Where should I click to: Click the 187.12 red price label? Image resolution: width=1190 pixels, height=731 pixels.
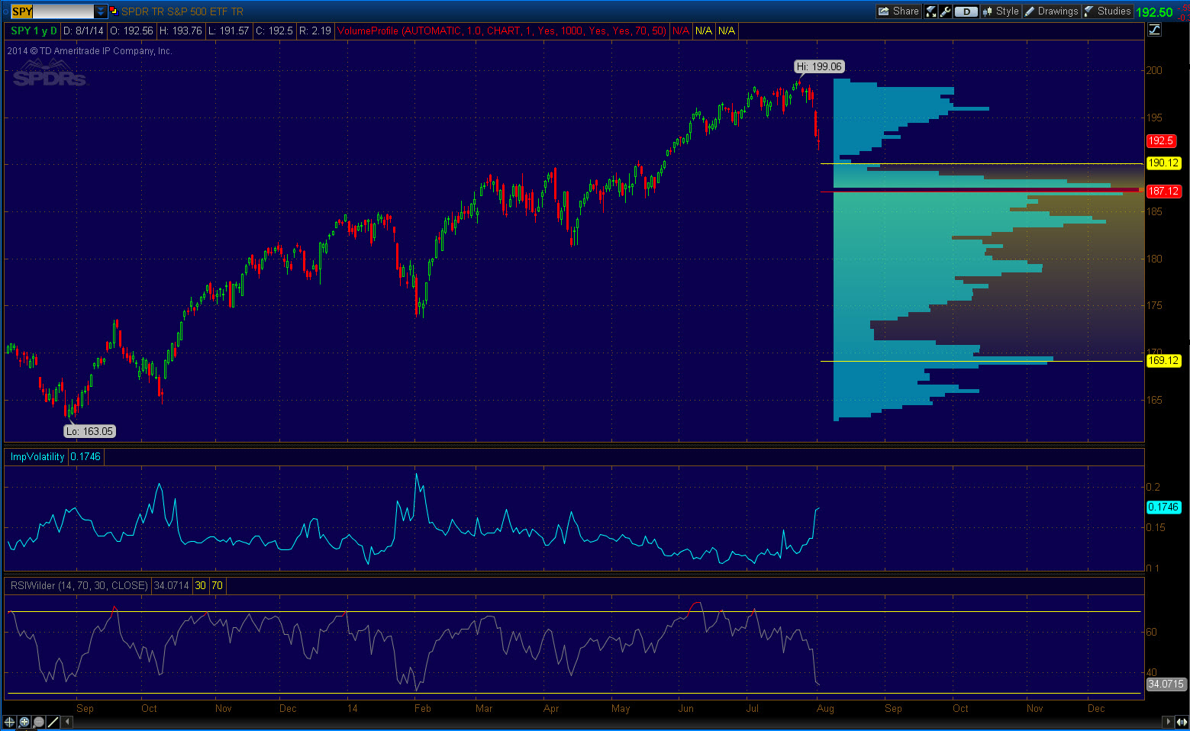[1164, 192]
